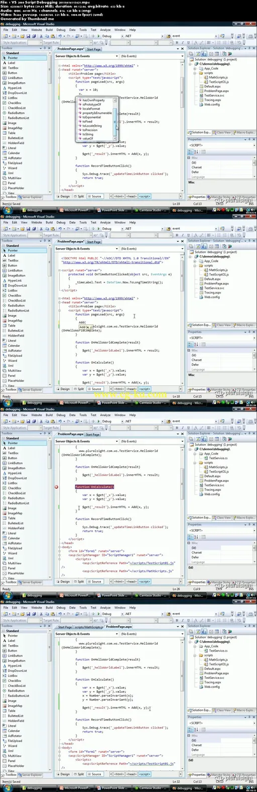
Task: In IntelliSense frame, select toolbox HyperLink item
Action: (x=15, y=88)
